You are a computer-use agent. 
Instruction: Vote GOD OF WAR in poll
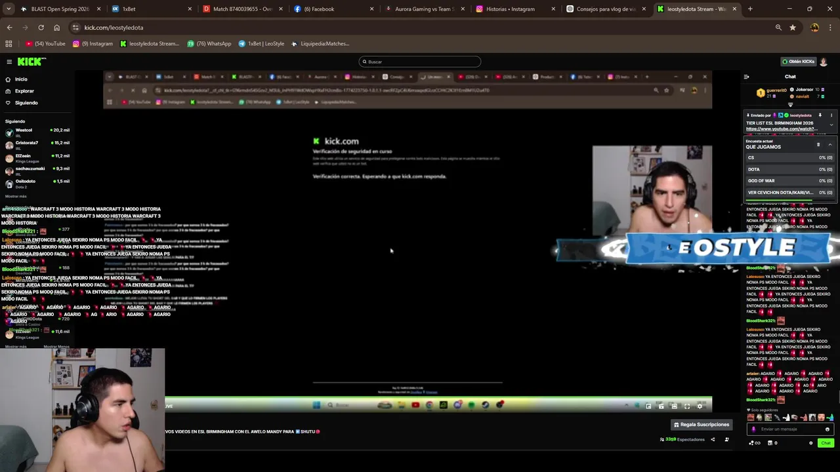[x=790, y=181]
